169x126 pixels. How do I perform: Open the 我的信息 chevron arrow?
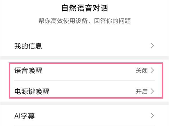point(152,46)
